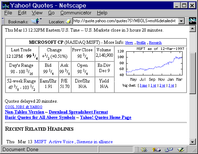This screenshot has width=198, height=154.
Task: Open Mailbox icon in the component bar
Action: 156,150
